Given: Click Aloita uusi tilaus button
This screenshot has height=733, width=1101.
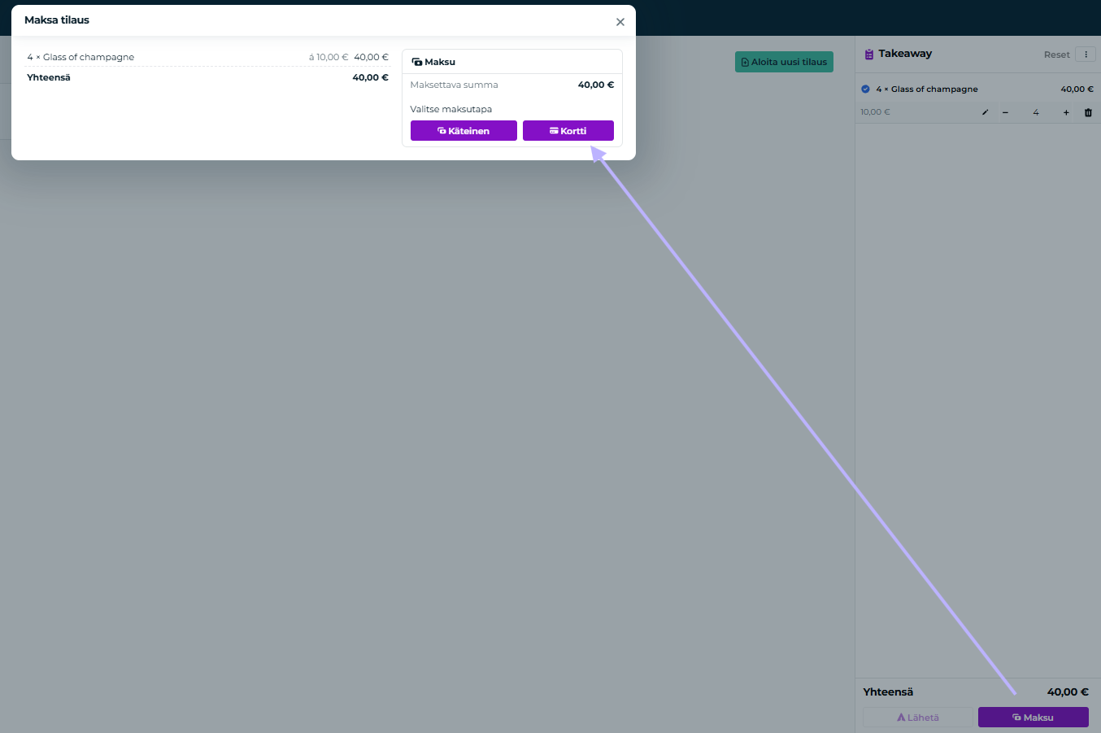Looking at the screenshot, I should click(784, 62).
